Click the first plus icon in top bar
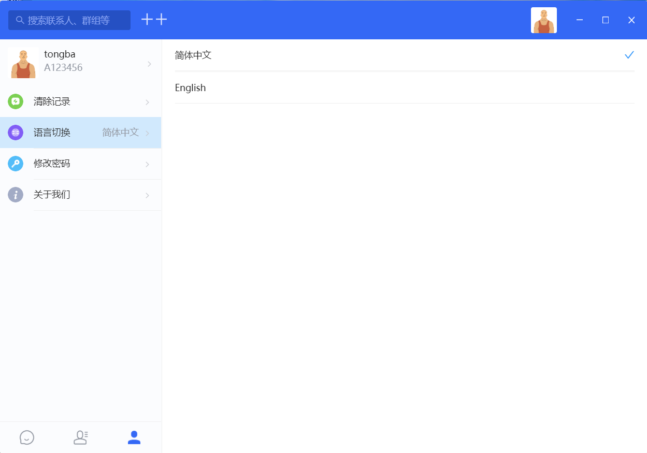The image size is (647, 453). click(x=147, y=19)
